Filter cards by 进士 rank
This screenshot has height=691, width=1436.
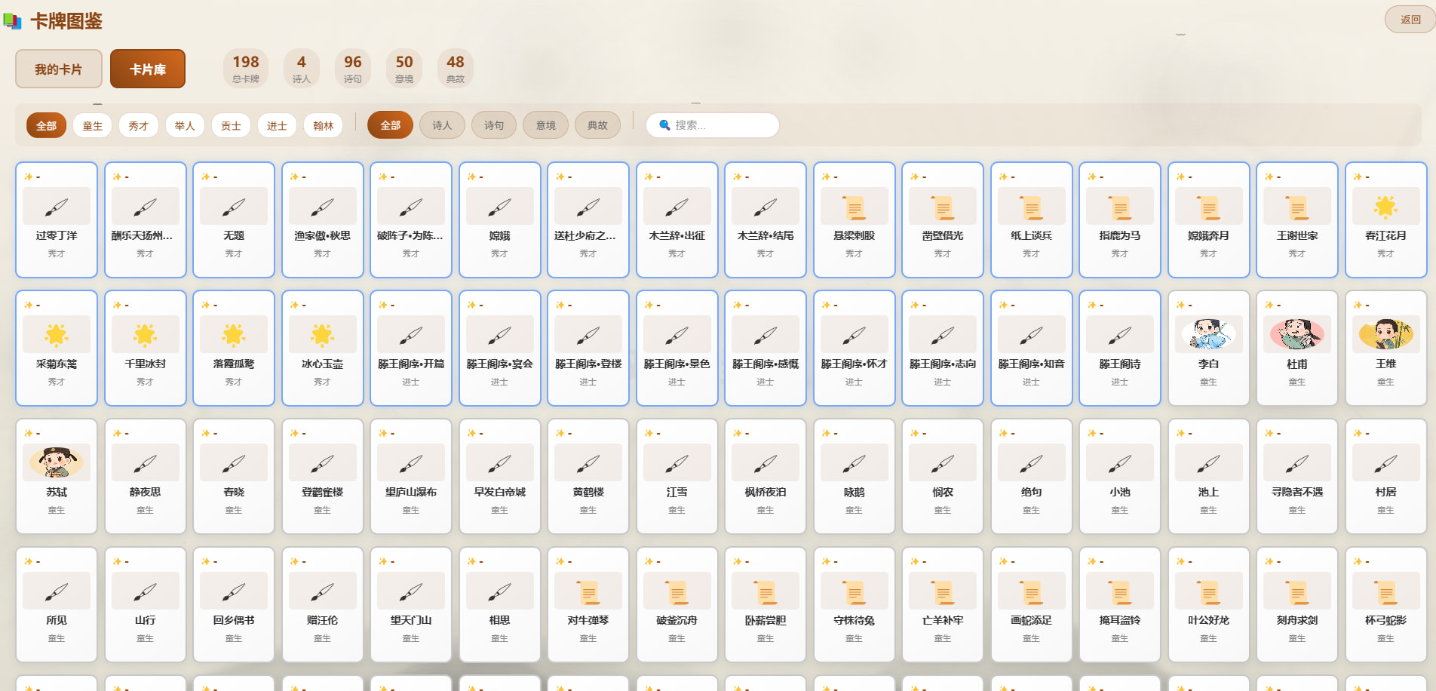coord(277,125)
